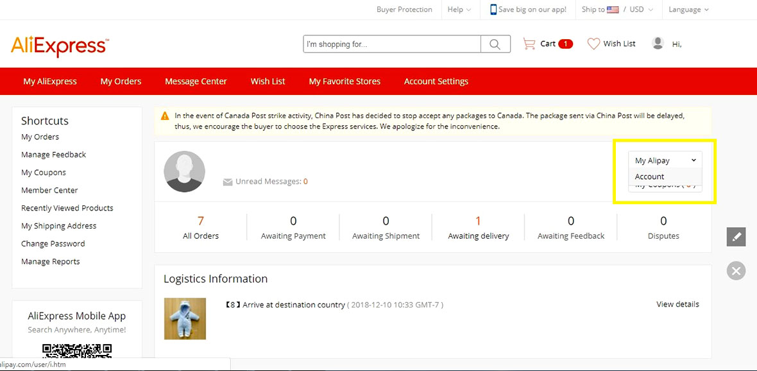Open the Help dropdown
Image resolution: width=757 pixels, height=371 pixels.
tap(459, 10)
